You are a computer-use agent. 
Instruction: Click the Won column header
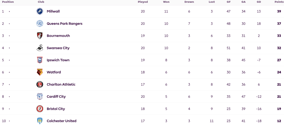(x=166, y=2)
